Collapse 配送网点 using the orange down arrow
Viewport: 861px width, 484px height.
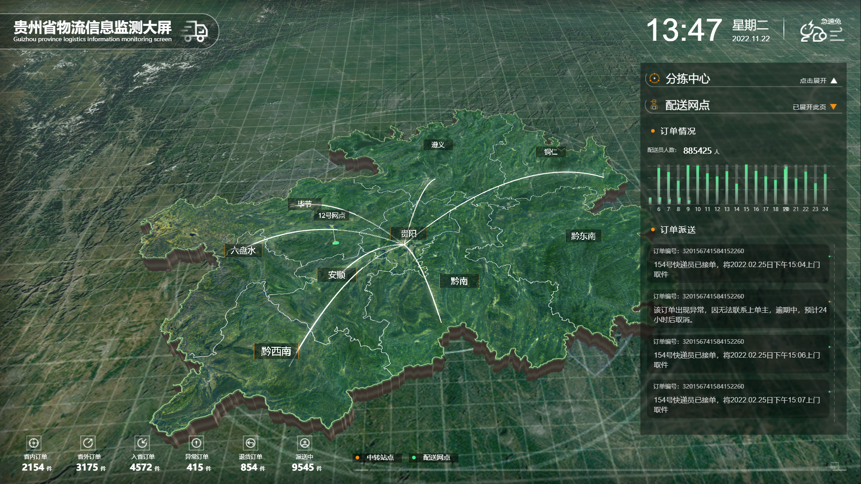[834, 107]
